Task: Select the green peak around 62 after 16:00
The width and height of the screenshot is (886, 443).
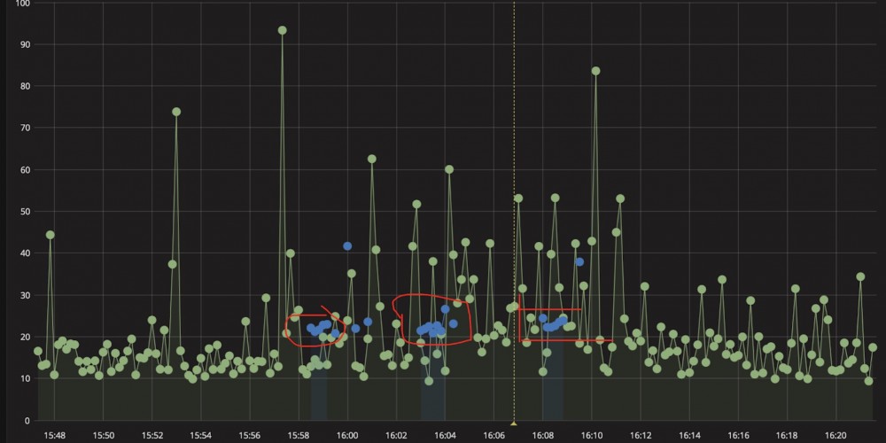Action: click(372, 159)
